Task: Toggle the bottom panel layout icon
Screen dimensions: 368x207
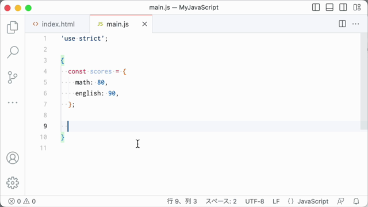Action: [x=329, y=7]
